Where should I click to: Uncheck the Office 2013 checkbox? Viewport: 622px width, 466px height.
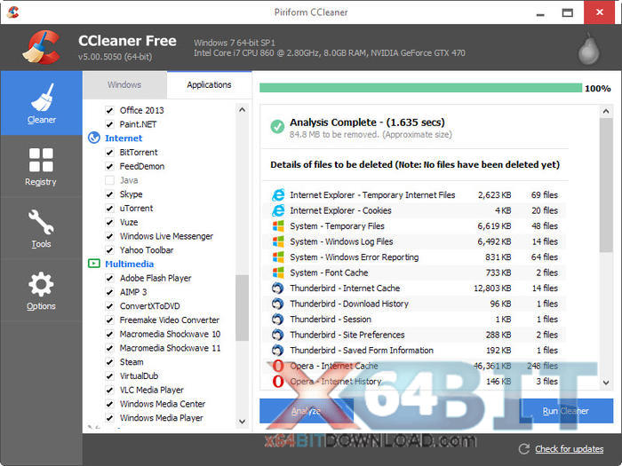109,111
